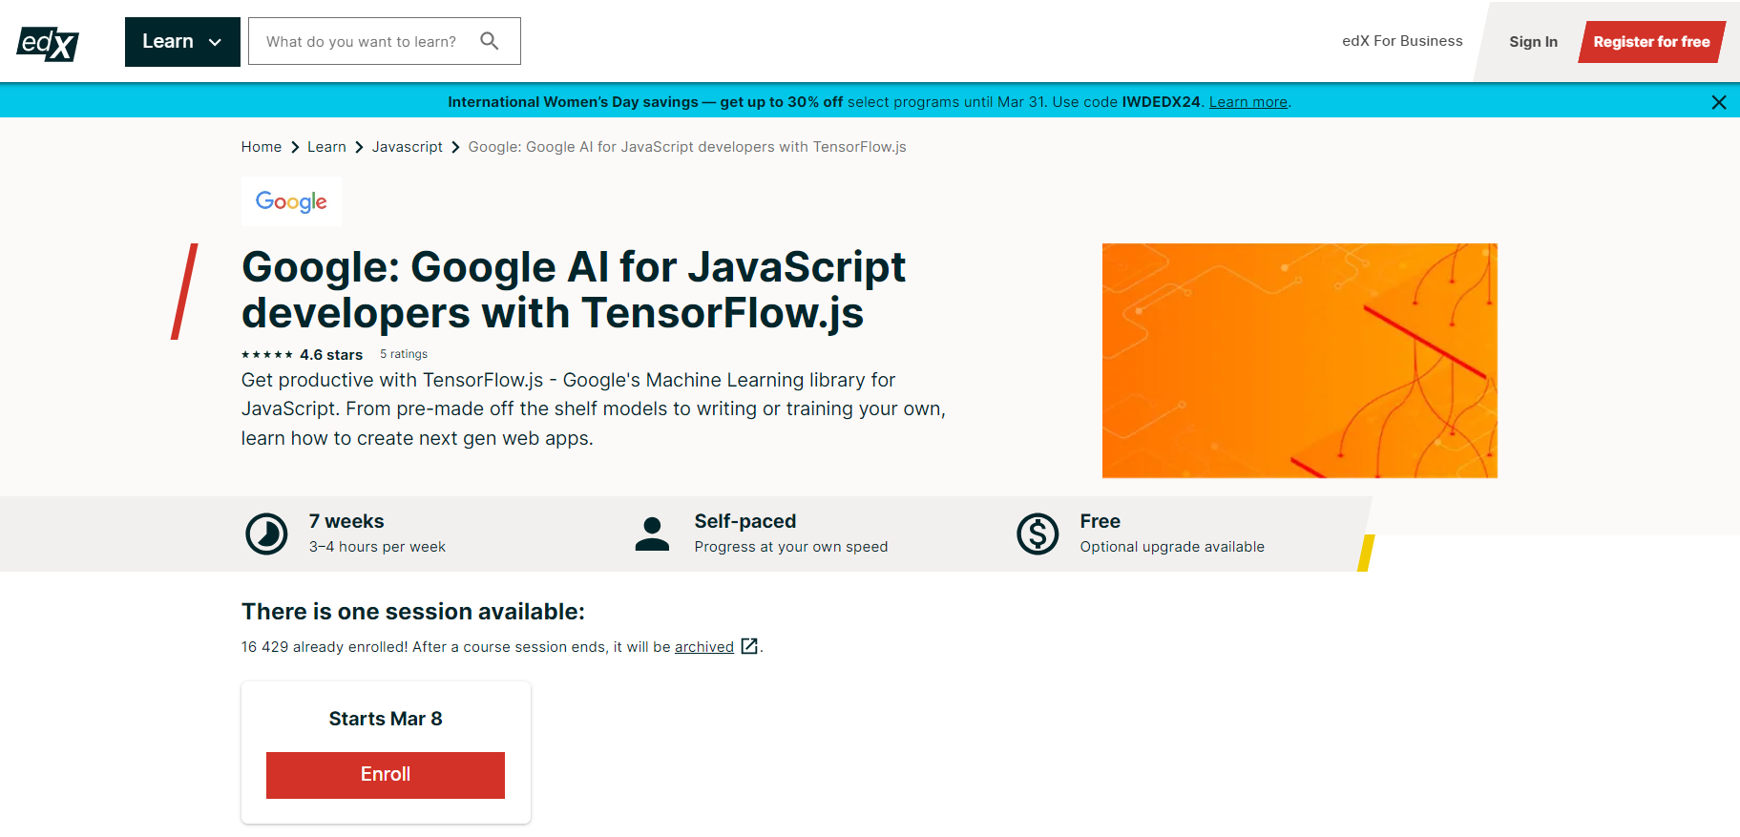Click 'Progress at your own speed' text
Screen dimensions: 1740x837
pos(791,547)
